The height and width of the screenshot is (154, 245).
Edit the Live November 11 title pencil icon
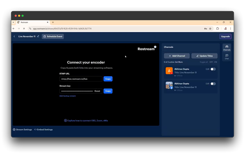tap(38, 36)
